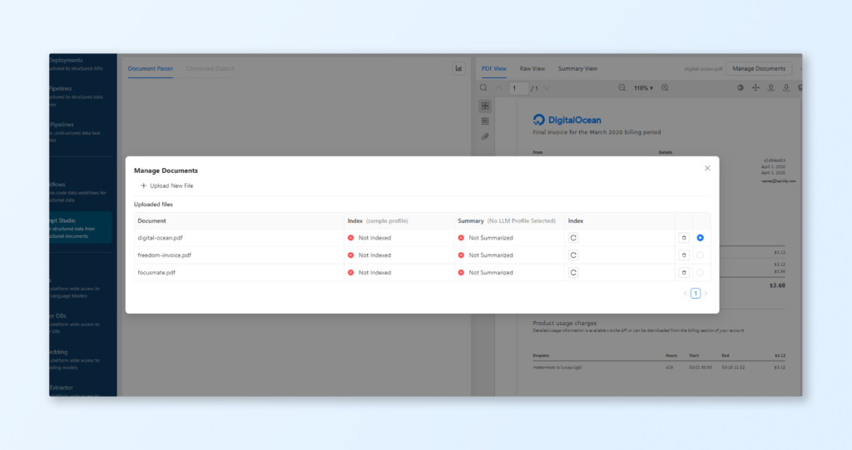Viewport: 852px width, 450px height.
Task: Go to previous page in the uploaded files pagination
Action: point(686,294)
